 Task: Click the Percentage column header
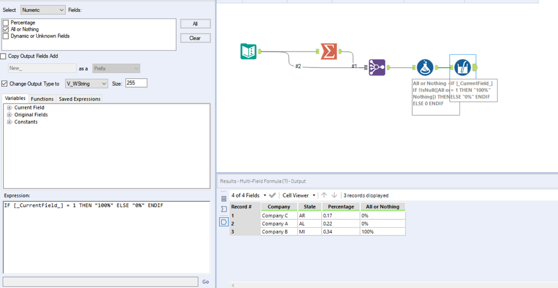[341, 207]
